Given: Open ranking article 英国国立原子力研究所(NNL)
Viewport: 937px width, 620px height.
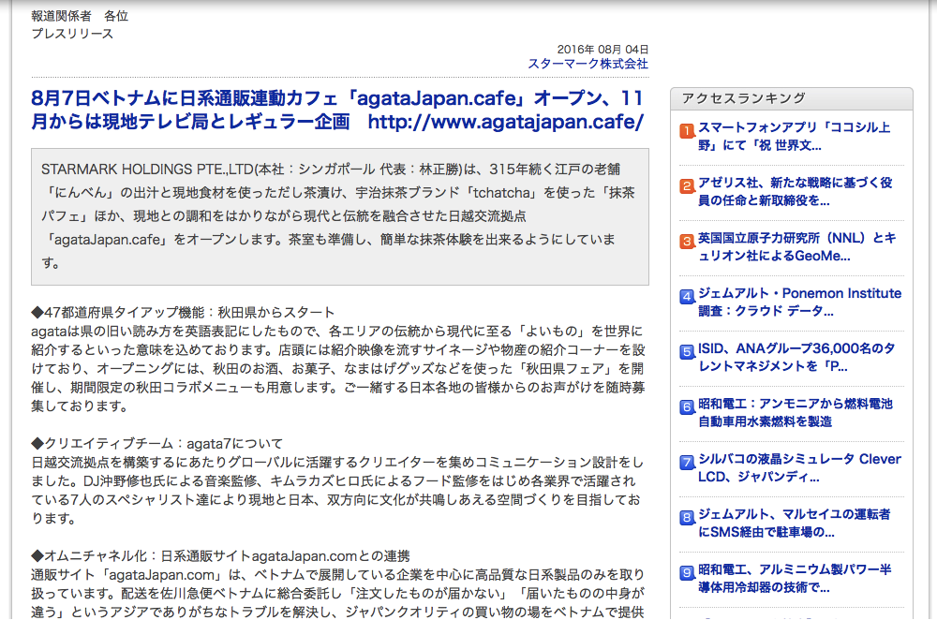Looking at the screenshot, I should 797,246.
